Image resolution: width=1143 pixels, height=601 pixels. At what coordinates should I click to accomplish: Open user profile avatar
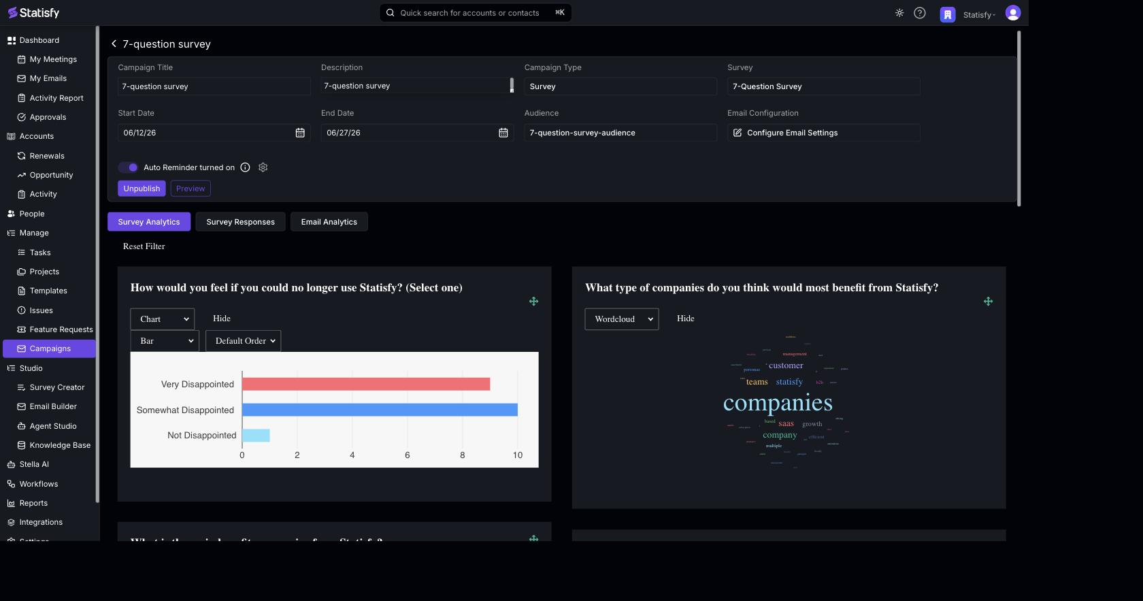click(x=1013, y=13)
